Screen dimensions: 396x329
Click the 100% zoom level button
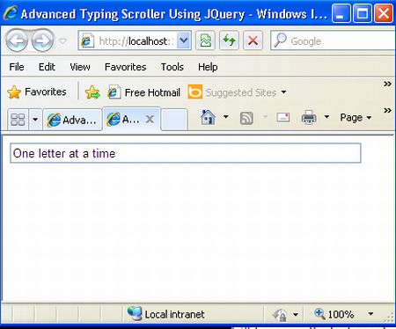(x=334, y=314)
